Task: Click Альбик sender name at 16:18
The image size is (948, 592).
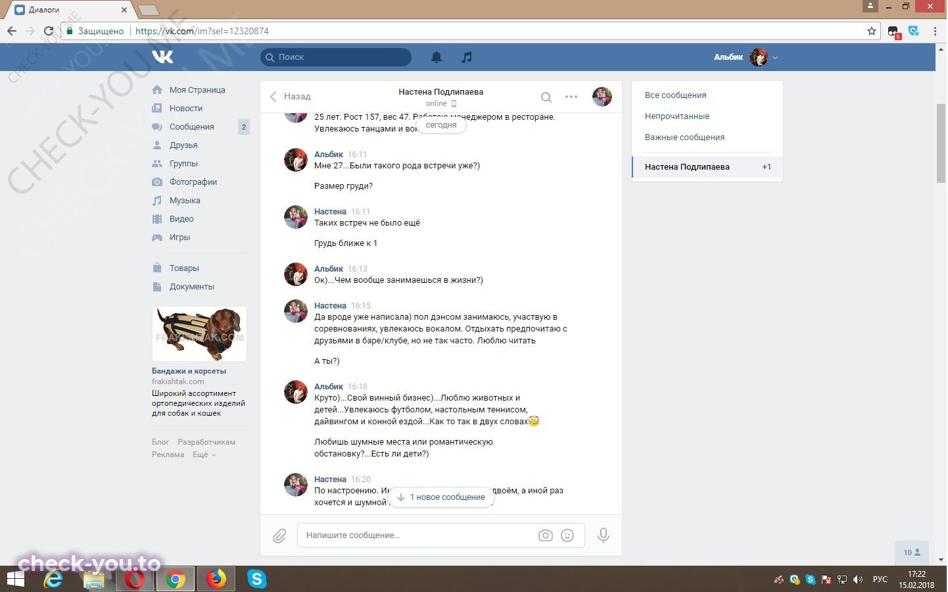Action: click(329, 387)
